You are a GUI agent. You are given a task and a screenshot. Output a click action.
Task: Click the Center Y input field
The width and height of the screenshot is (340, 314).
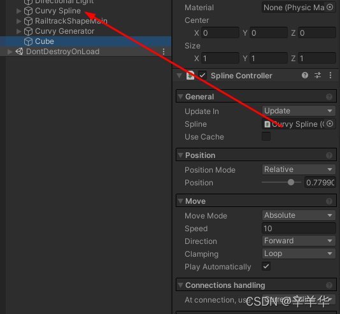pos(269,32)
